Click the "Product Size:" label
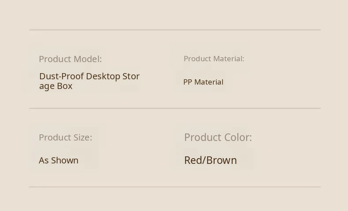The width and height of the screenshot is (348, 211). click(65, 137)
